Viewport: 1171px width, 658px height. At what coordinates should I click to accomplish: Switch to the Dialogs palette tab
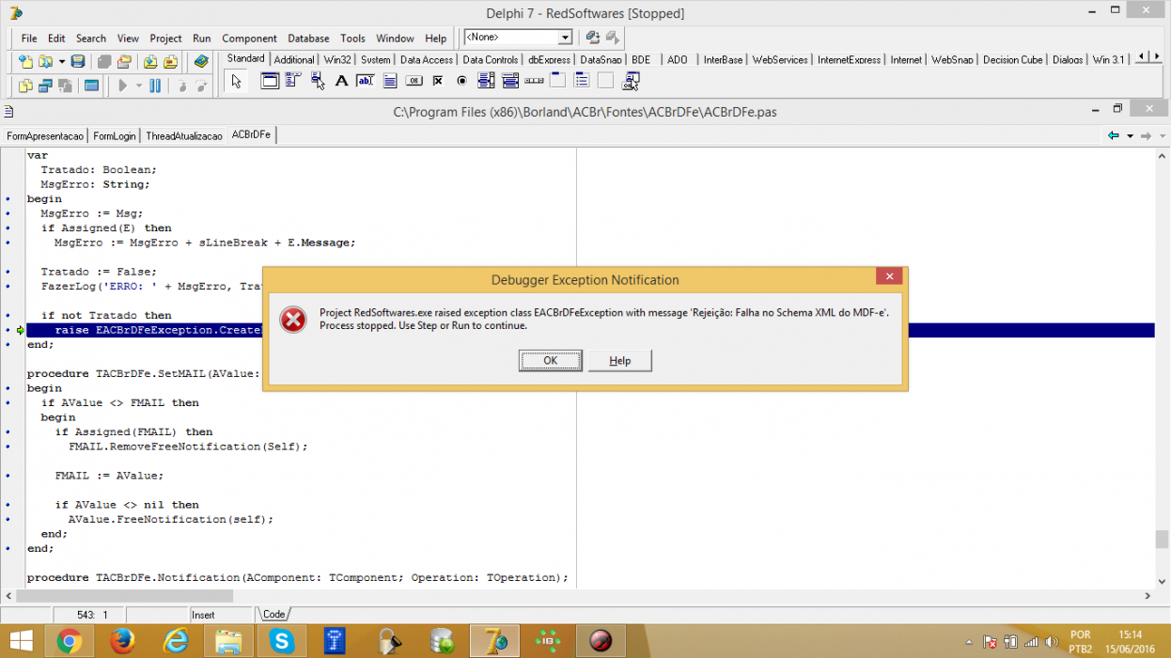click(1068, 59)
